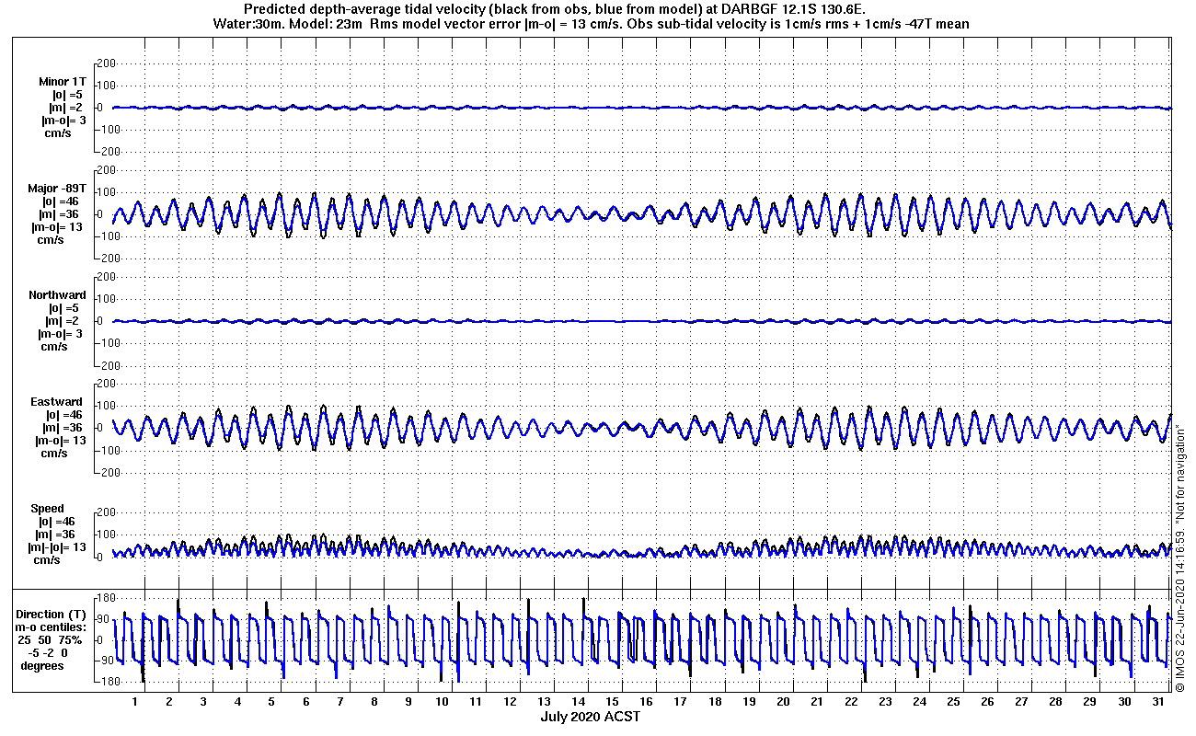Click day '1' on the date axis
Viewport: 1196px width, 736px height.
(x=135, y=702)
